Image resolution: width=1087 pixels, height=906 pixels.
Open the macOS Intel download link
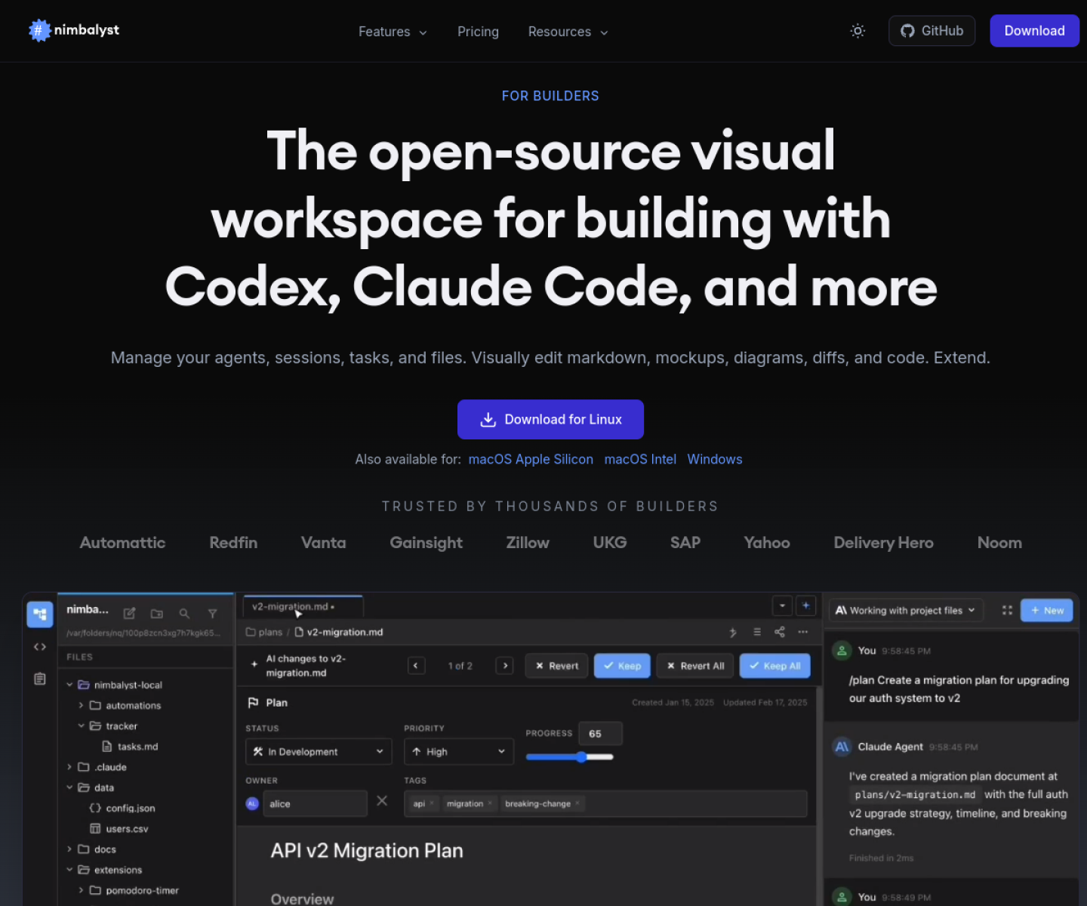(x=640, y=459)
